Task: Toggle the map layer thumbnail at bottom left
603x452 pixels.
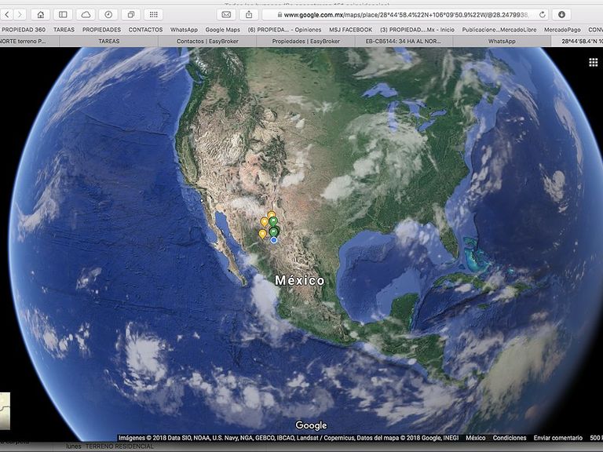Action: tap(5, 410)
